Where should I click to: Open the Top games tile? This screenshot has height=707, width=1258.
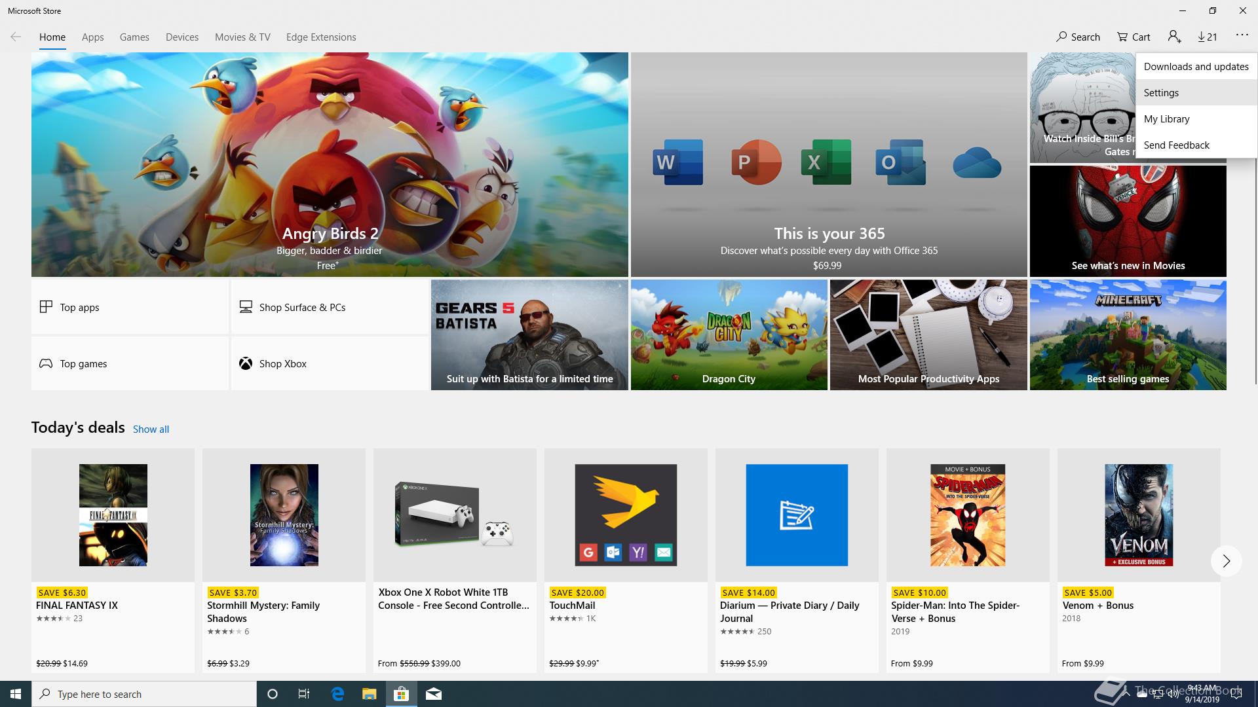click(130, 363)
